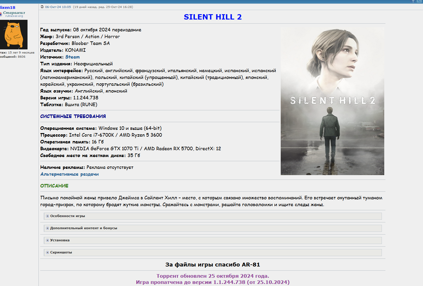The width and height of the screenshot is (423, 286).
Task: Click the "Старожил" user rank label
Action: (14, 13)
